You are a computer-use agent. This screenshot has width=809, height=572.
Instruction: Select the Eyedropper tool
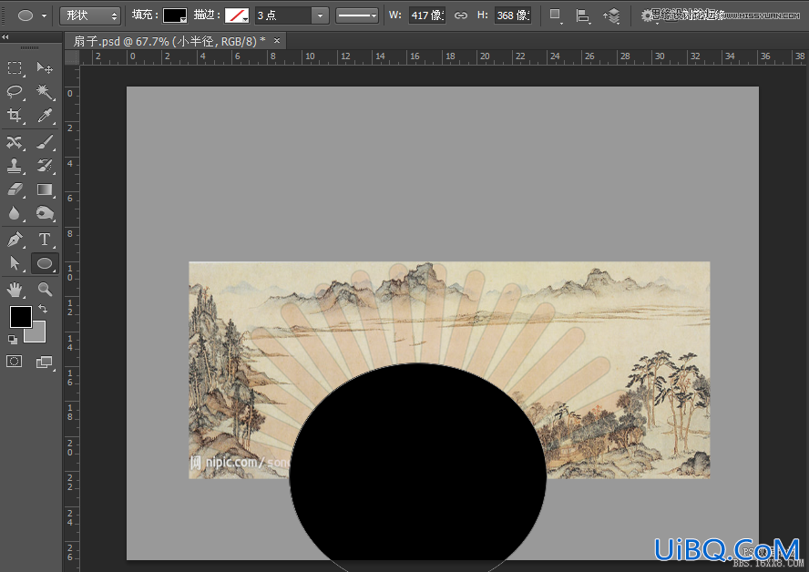click(45, 115)
